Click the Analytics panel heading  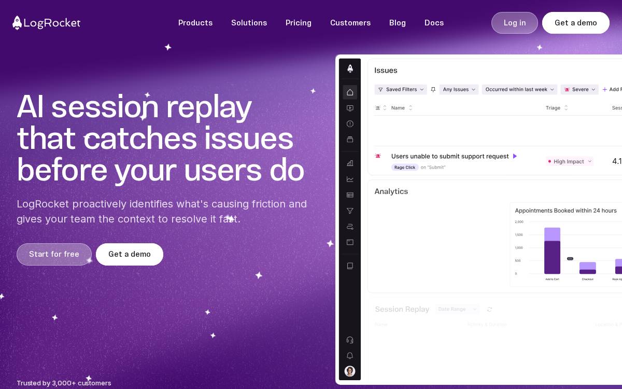391,191
